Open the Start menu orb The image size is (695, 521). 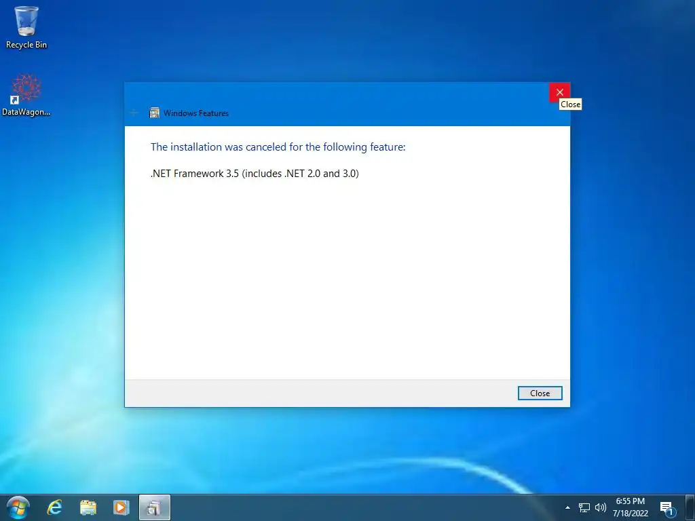click(18, 507)
